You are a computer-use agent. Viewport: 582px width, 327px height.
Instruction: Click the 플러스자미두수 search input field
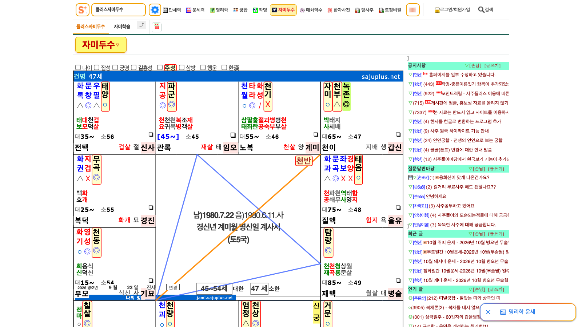(119, 10)
